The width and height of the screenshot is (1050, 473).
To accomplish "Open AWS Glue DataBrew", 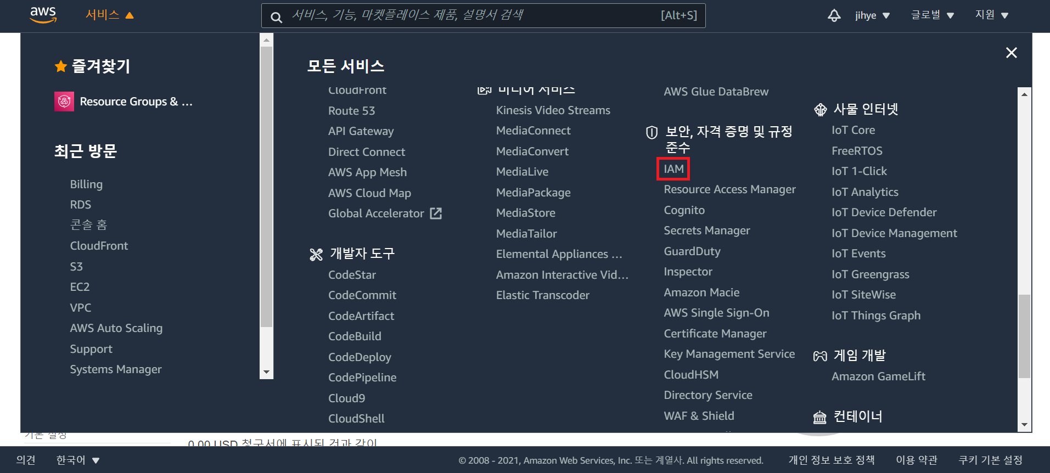I will pyautogui.click(x=716, y=92).
